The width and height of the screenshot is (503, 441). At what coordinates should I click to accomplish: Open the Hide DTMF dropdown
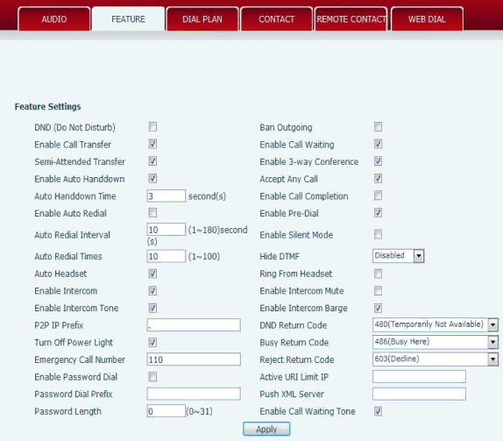coord(399,256)
